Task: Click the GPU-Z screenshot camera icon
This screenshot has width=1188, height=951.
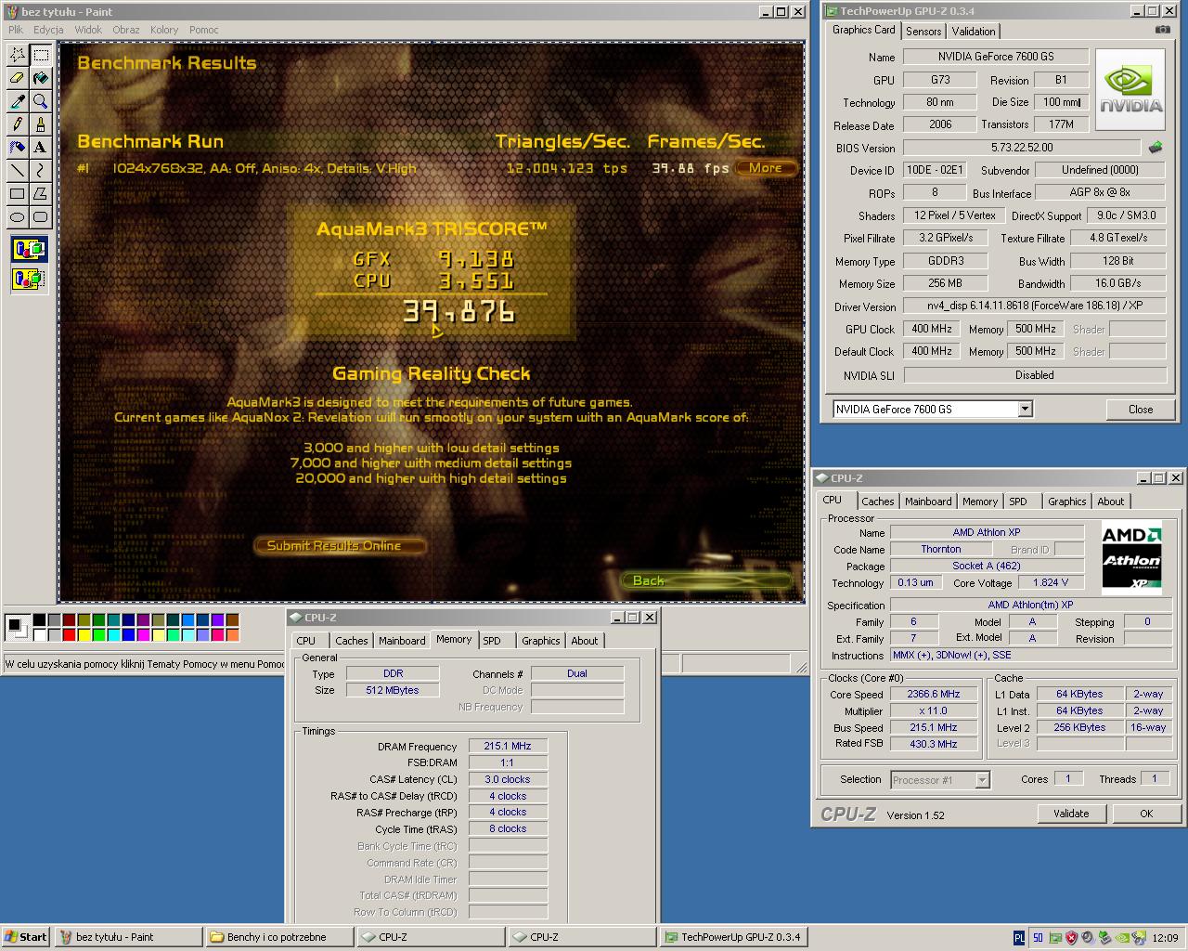Action: click(1162, 30)
